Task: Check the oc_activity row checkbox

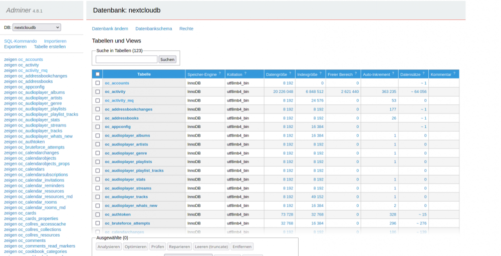Action: click(98, 91)
